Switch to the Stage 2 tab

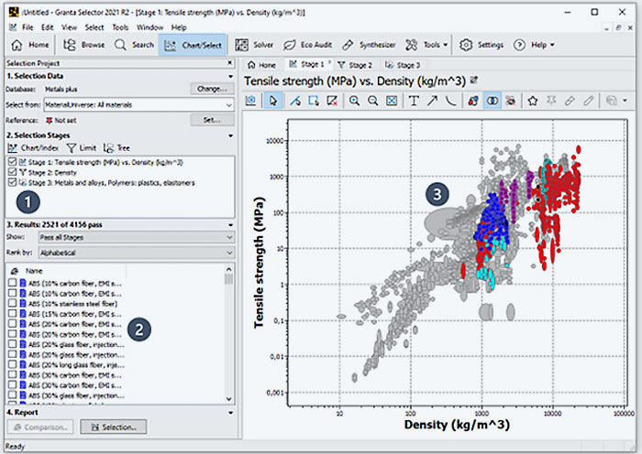pos(354,65)
